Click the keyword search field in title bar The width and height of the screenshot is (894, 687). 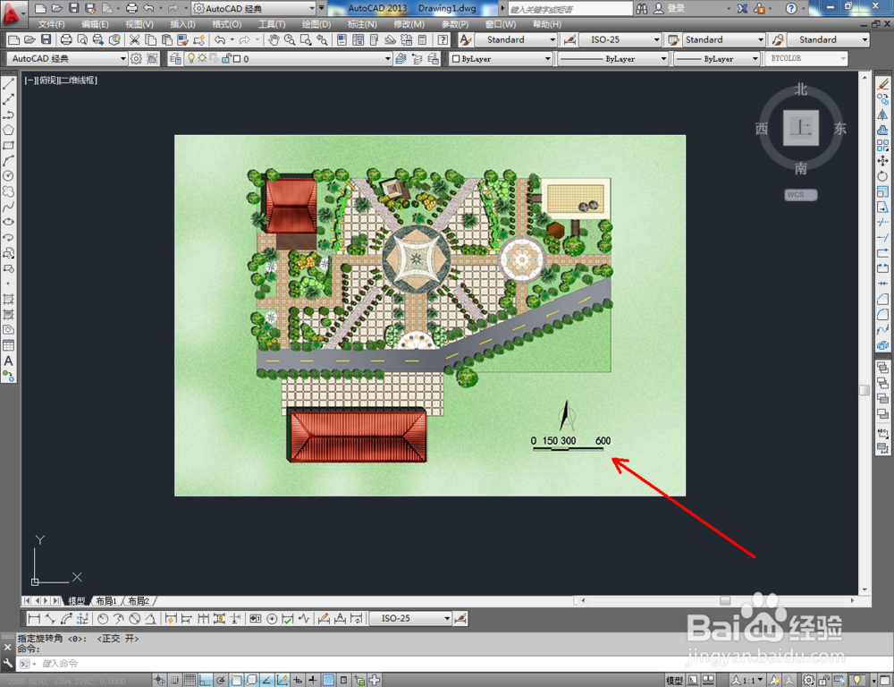[x=570, y=9]
